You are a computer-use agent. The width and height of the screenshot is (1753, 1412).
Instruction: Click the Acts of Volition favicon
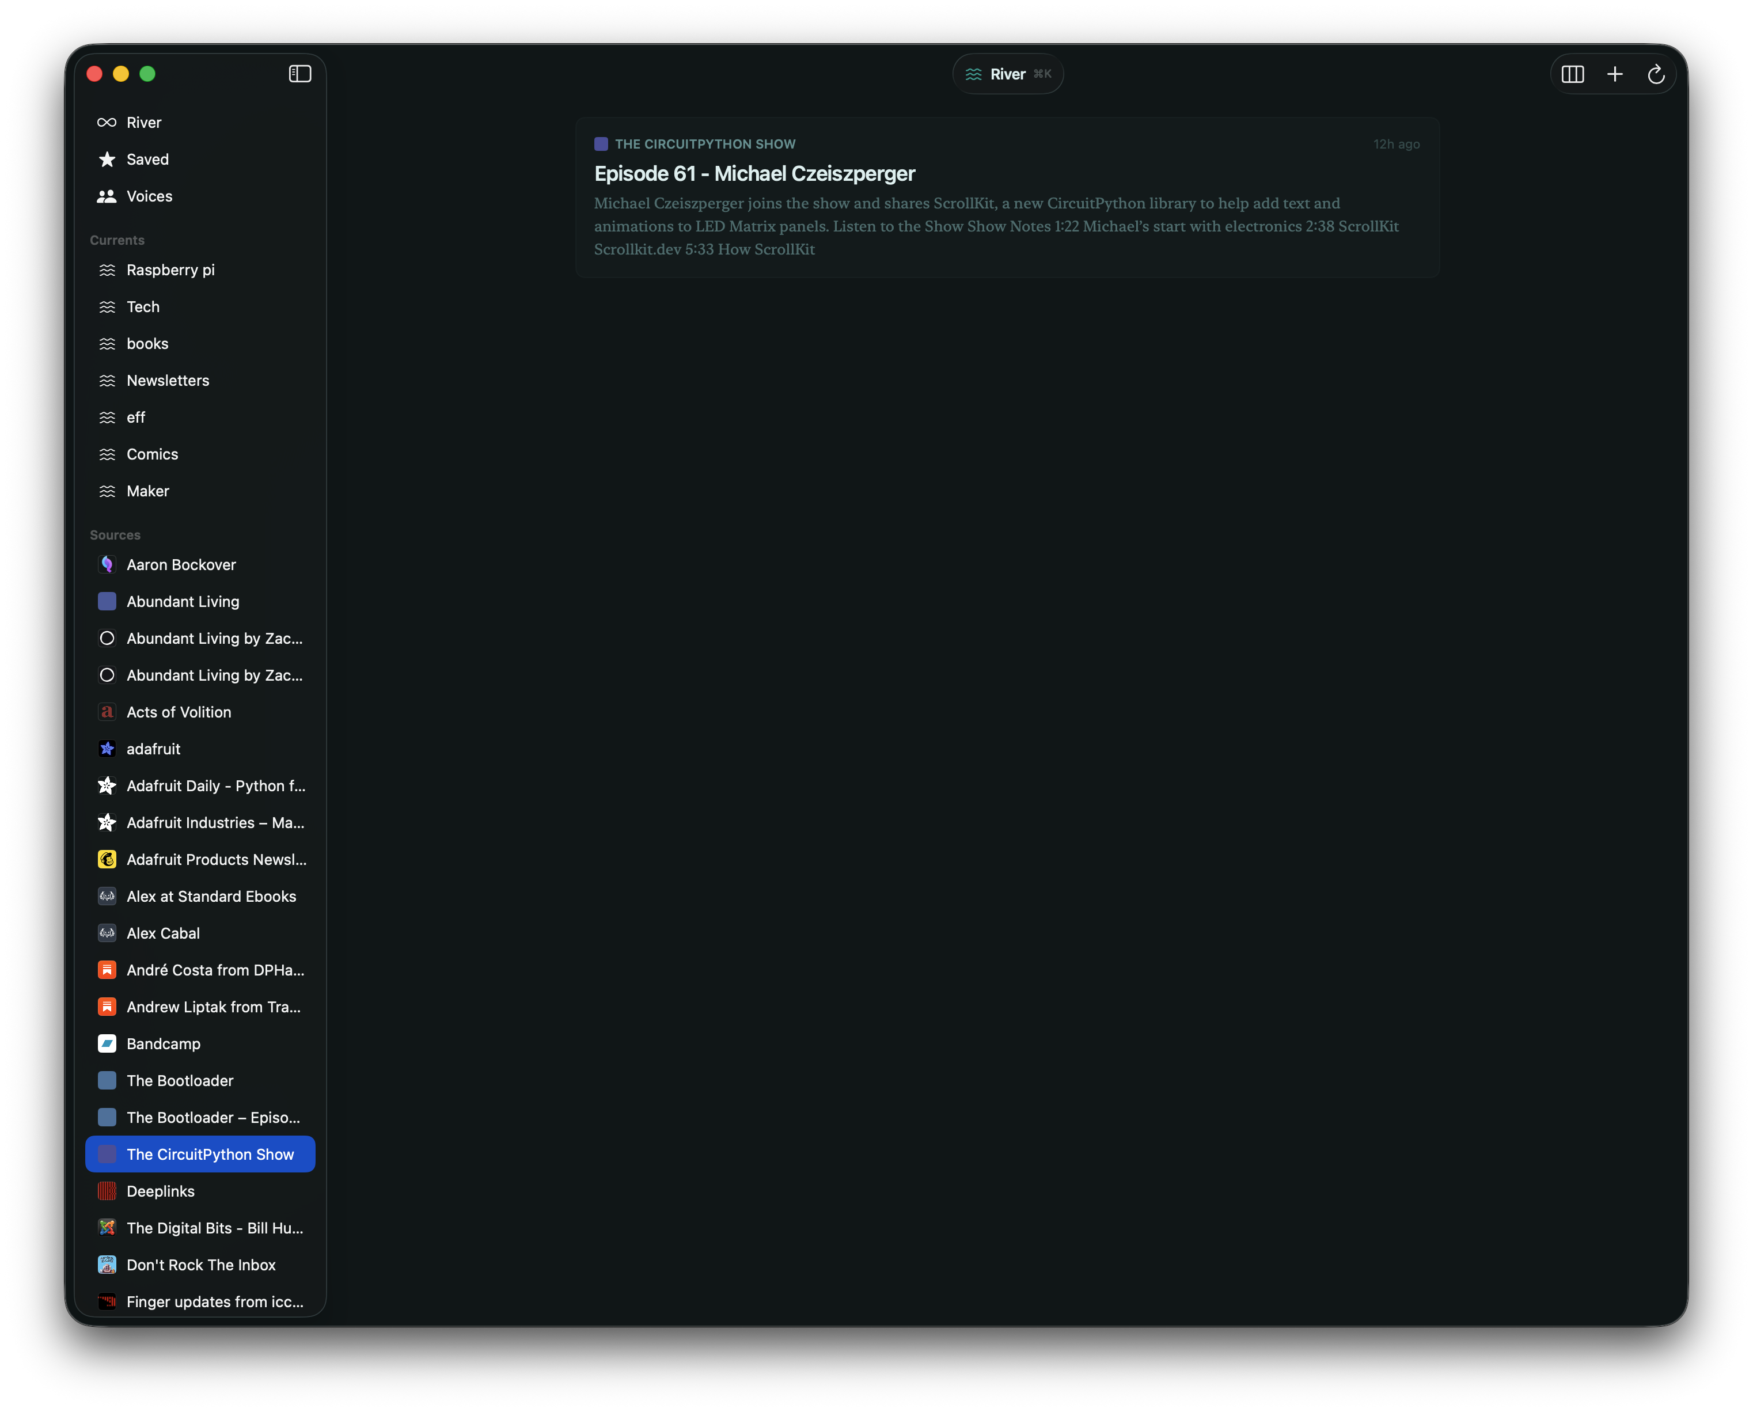(x=107, y=712)
